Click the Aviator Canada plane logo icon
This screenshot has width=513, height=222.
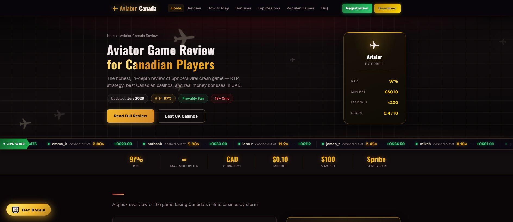pos(115,8)
